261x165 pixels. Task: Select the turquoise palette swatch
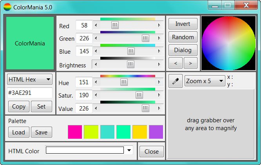[107, 132]
